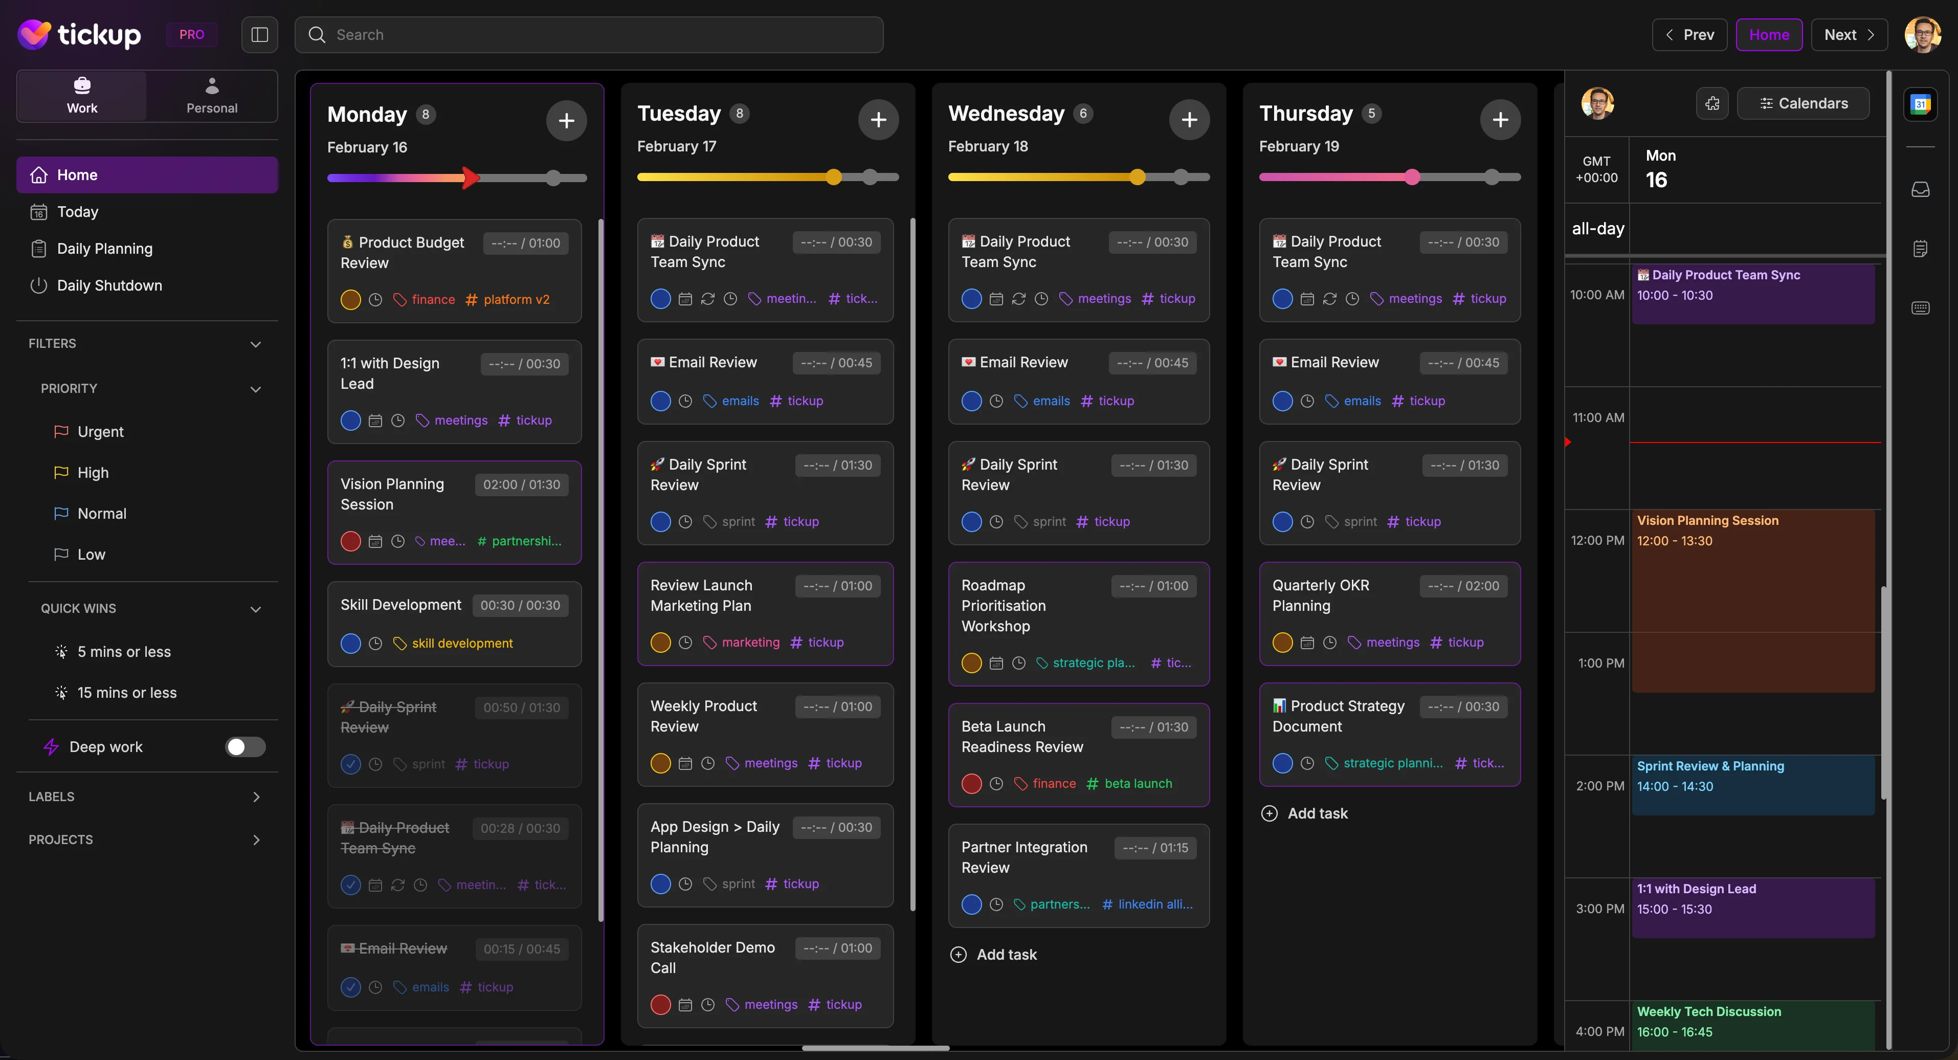Enable the Deep work toggle

point(244,747)
